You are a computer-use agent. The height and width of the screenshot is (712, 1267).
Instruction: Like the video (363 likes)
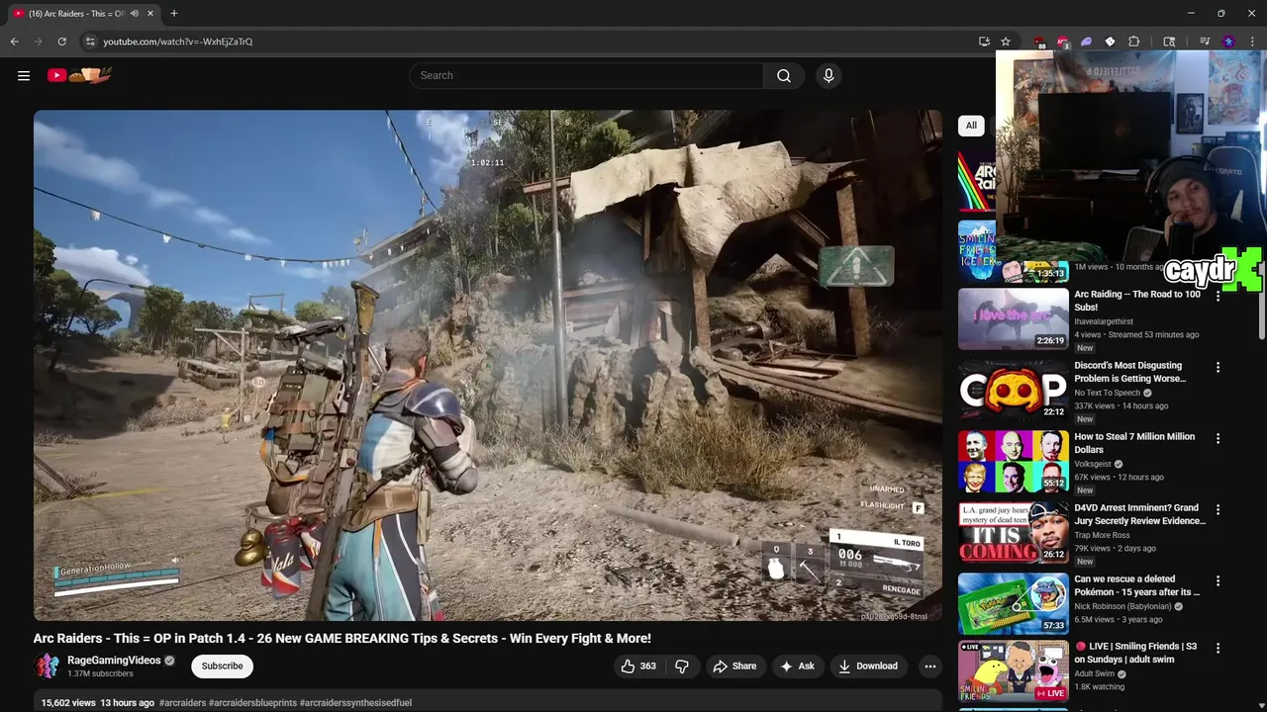pyautogui.click(x=638, y=667)
